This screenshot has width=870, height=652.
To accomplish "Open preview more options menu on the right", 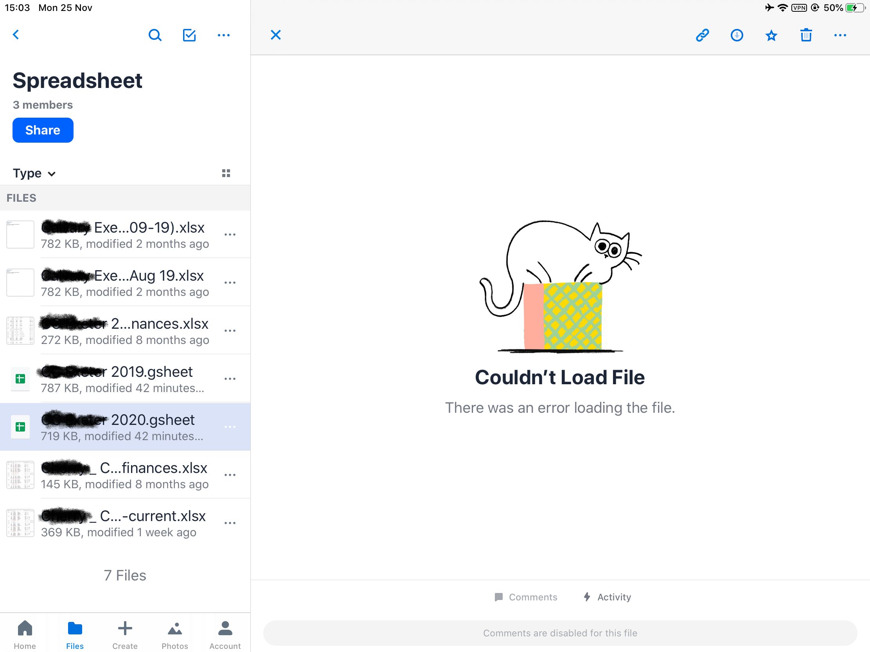I will click(x=840, y=35).
